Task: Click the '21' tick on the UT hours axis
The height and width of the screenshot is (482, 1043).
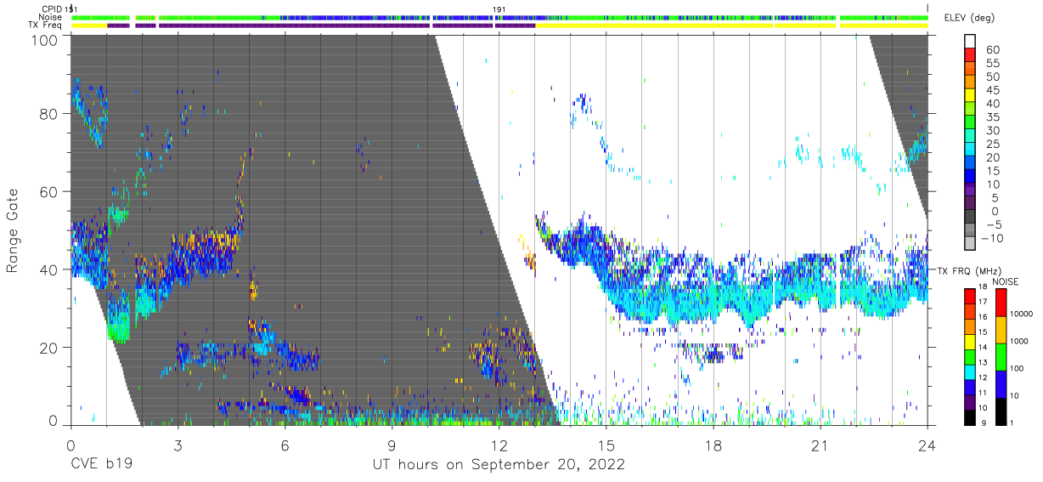Action: pyautogui.click(x=820, y=446)
